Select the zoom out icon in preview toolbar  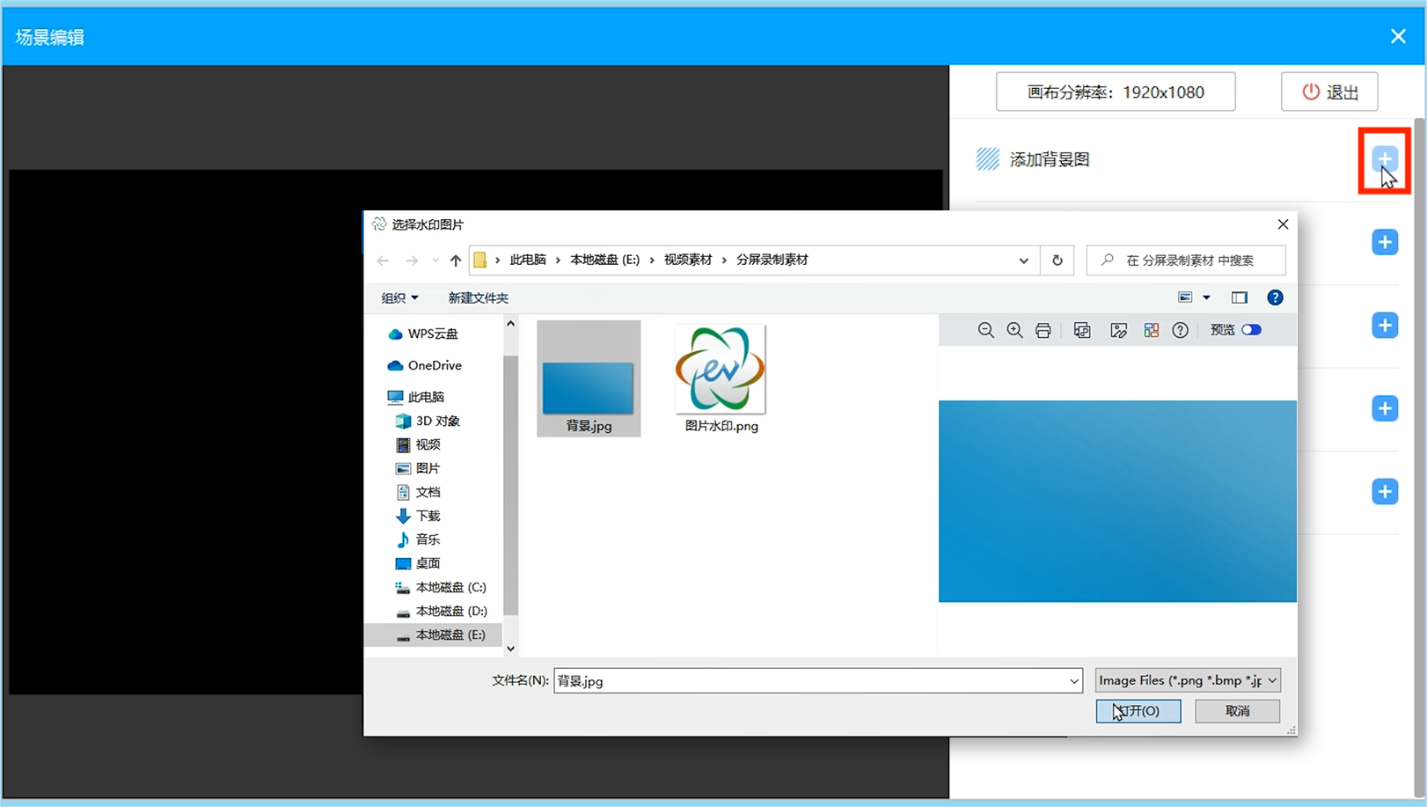(x=985, y=330)
